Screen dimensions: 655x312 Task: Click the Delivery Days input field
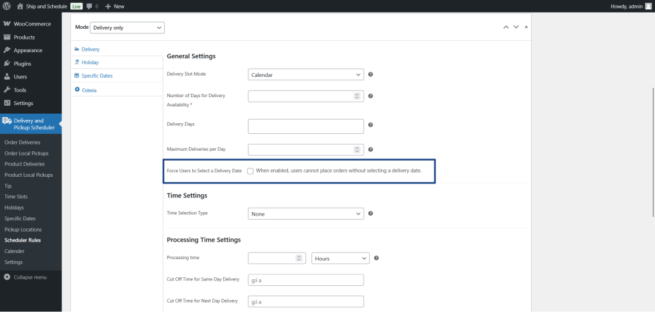click(305, 126)
